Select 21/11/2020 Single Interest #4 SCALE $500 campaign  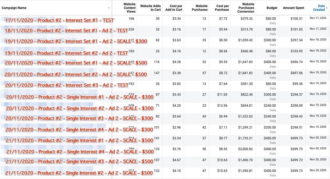click(80, 152)
